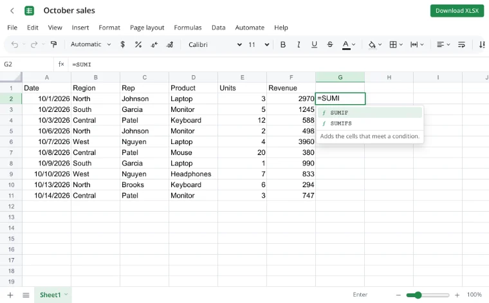Viewport: 489px width, 303px height.
Task: Click the fx function icon
Action: 61,64
